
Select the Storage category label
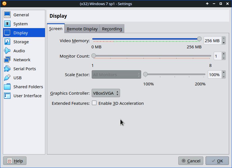[x=21, y=42]
